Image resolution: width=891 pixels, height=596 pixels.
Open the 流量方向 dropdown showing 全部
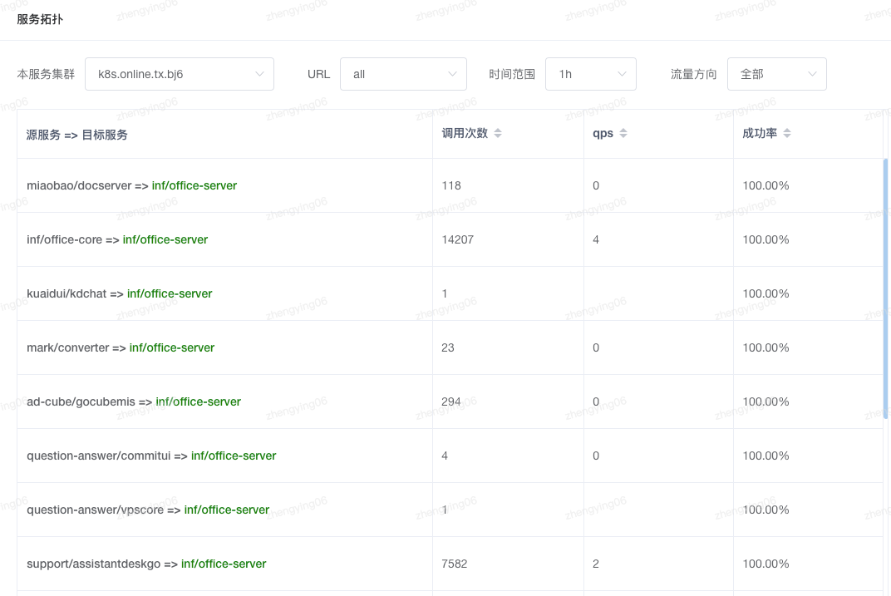coord(776,74)
